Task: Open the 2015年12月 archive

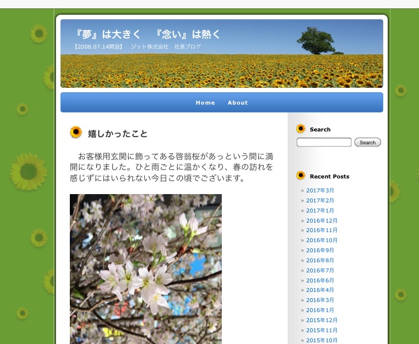Action: (322, 320)
